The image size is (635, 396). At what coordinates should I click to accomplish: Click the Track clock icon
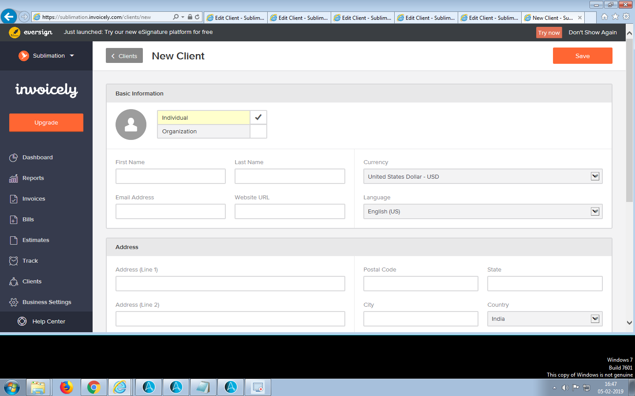tap(14, 261)
